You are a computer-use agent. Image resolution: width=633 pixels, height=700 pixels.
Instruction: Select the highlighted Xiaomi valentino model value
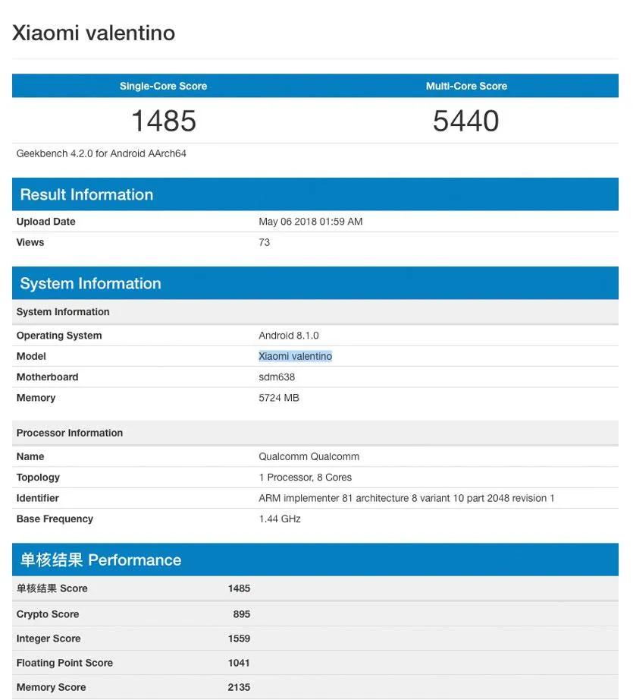click(295, 356)
